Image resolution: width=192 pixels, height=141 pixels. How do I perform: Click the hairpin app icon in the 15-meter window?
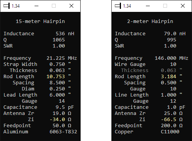(7, 6)
